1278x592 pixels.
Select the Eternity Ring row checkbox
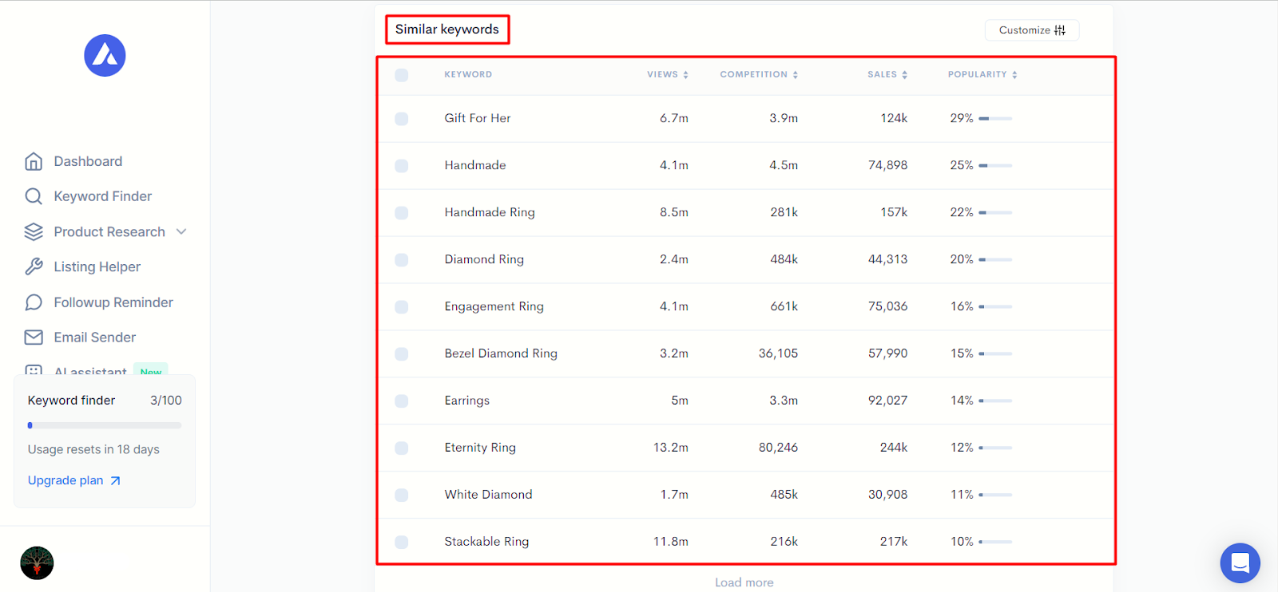pos(402,448)
